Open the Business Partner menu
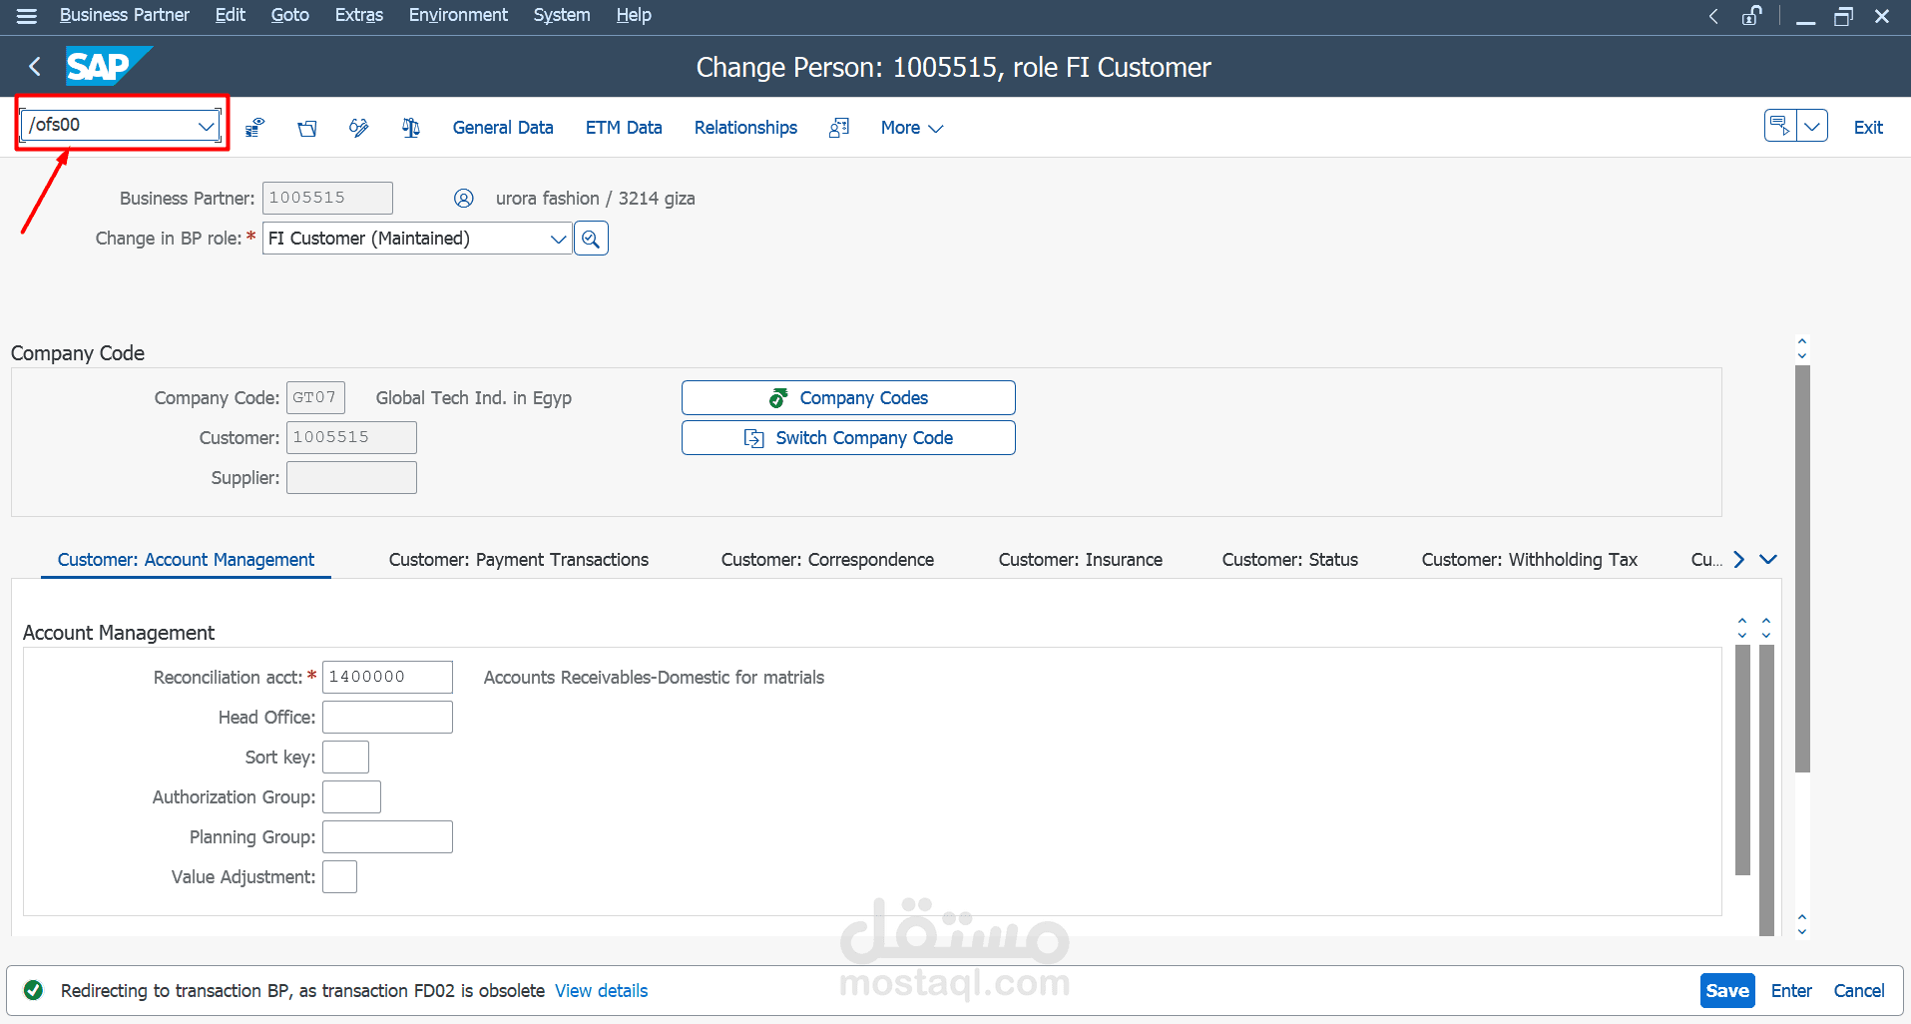Screen dimensions: 1911x1024 coord(125,15)
